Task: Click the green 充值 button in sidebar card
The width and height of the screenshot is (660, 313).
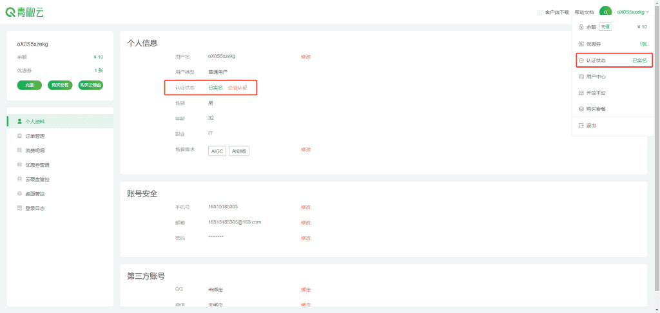Action: (x=30, y=85)
